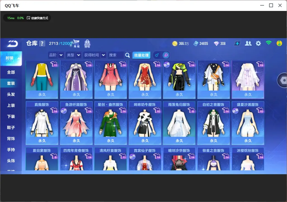Click shirt count icon on 雨落兔归服饰

[191, 110]
